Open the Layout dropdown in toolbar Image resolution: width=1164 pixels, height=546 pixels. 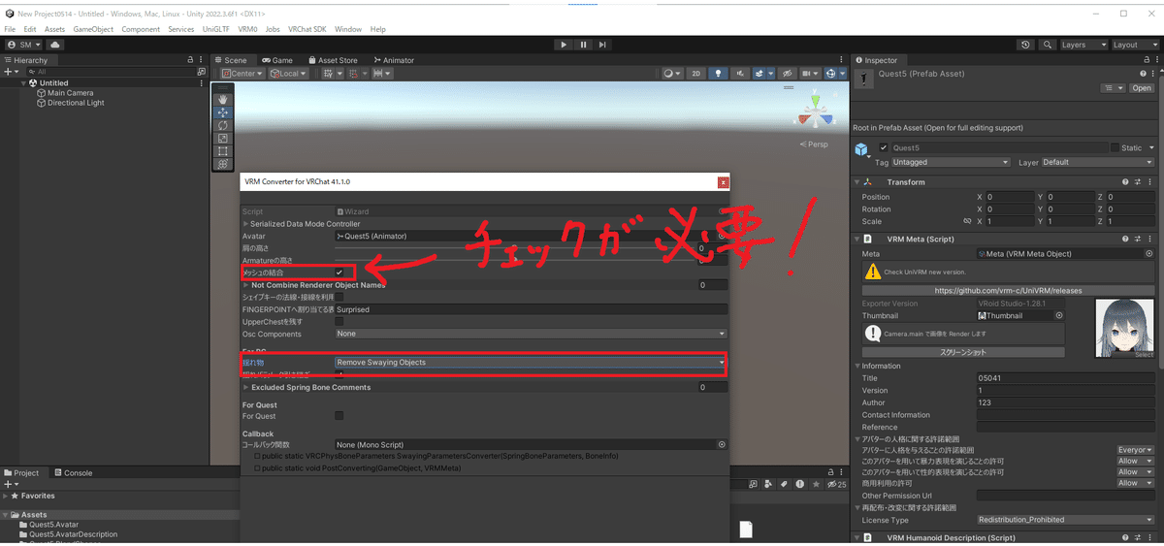(x=1134, y=45)
